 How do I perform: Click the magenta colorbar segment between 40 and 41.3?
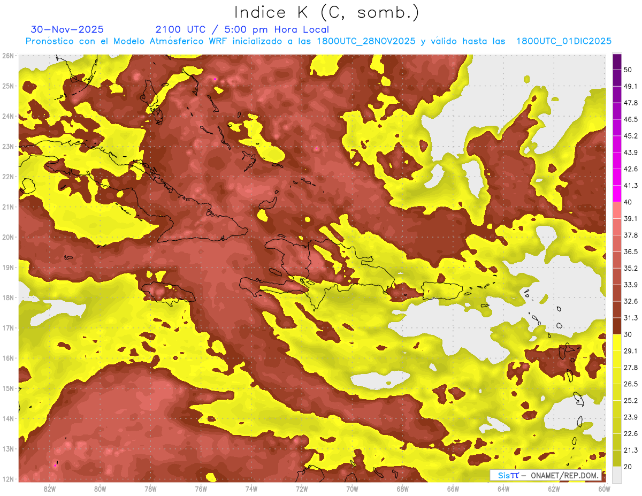pos(617,193)
